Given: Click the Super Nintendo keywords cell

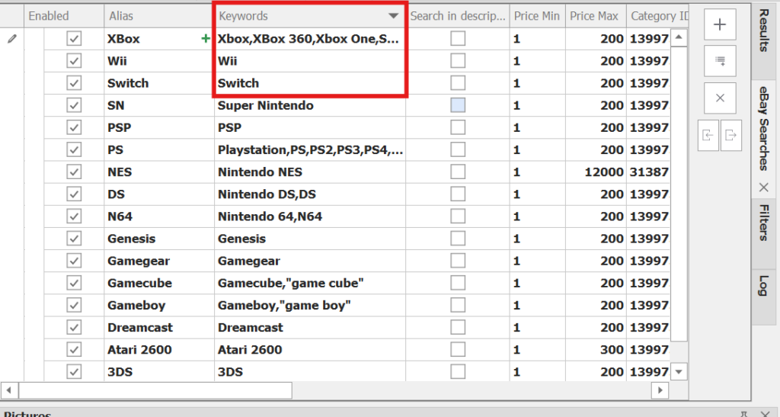Looking at the screenshot, I should tap(310, 105).
